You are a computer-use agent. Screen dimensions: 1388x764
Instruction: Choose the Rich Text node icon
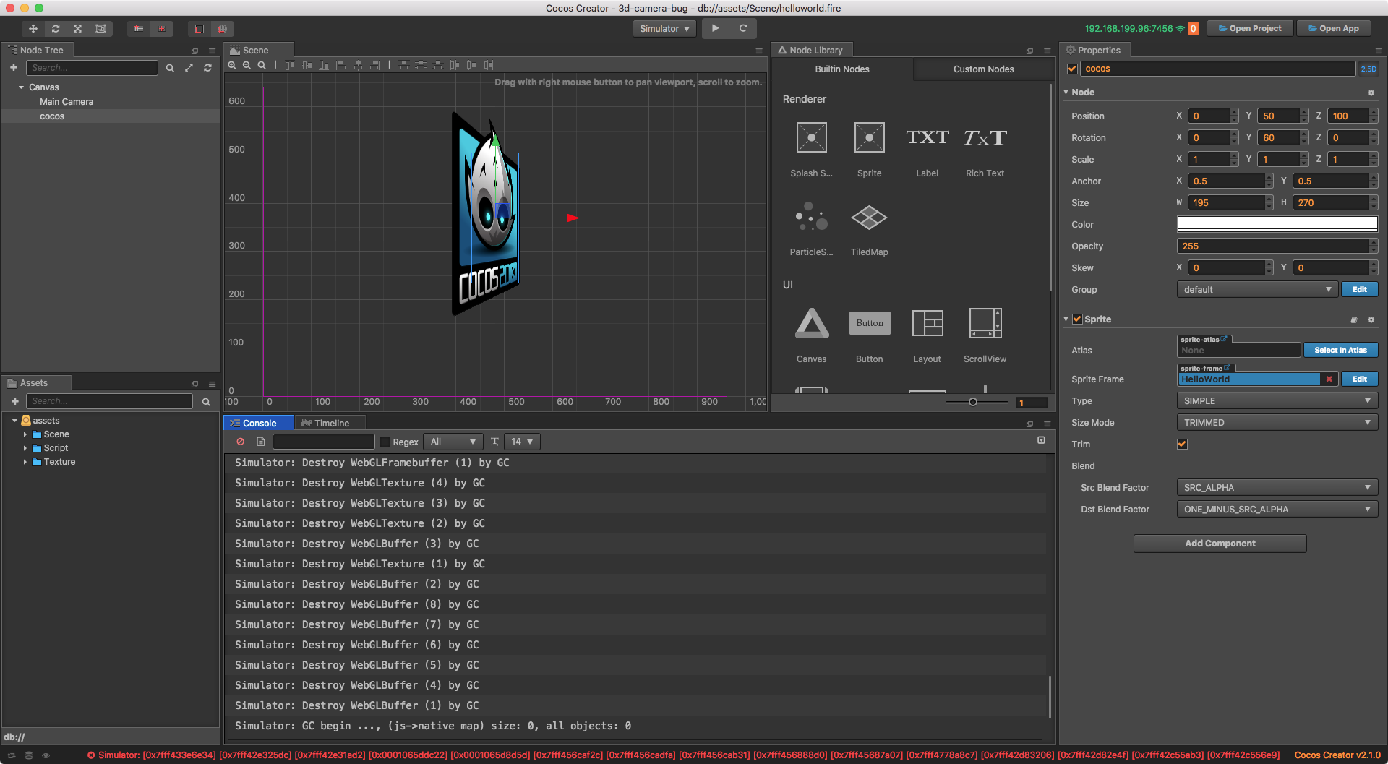985,137
